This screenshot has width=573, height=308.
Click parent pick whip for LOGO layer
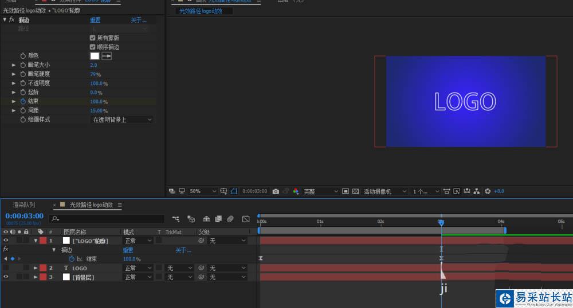201,268
